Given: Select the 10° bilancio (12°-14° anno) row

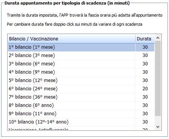Looking at the screenshot, I should point(81,122).
